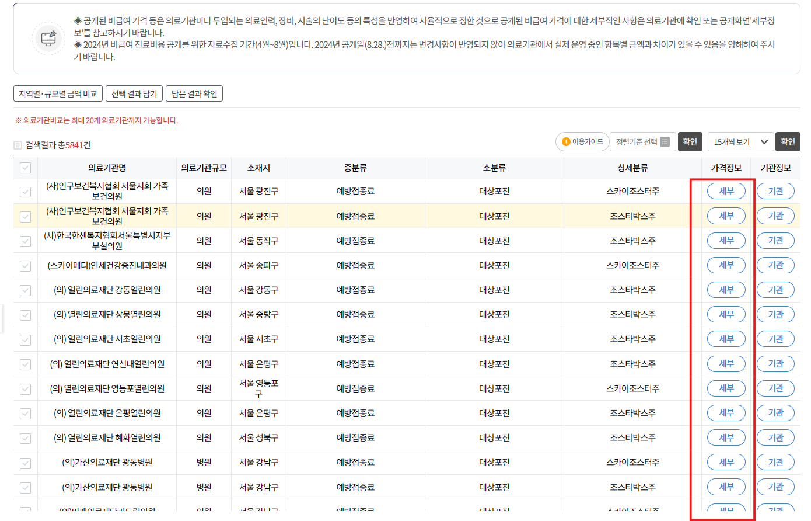Open the 정렬기준 선택 sort selector

tap(642, 141)
